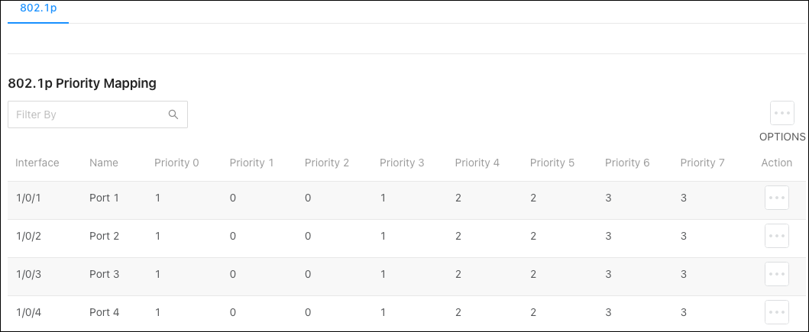This screenshot has height=332, width=809.
Task: Open action menu for Port 4 row
Action: point(776,312)
